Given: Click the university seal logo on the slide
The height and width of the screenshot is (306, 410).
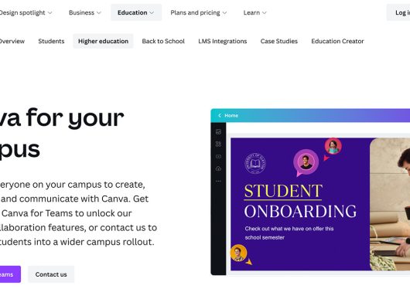Looking at the screenshot, I should coord(255,164).
